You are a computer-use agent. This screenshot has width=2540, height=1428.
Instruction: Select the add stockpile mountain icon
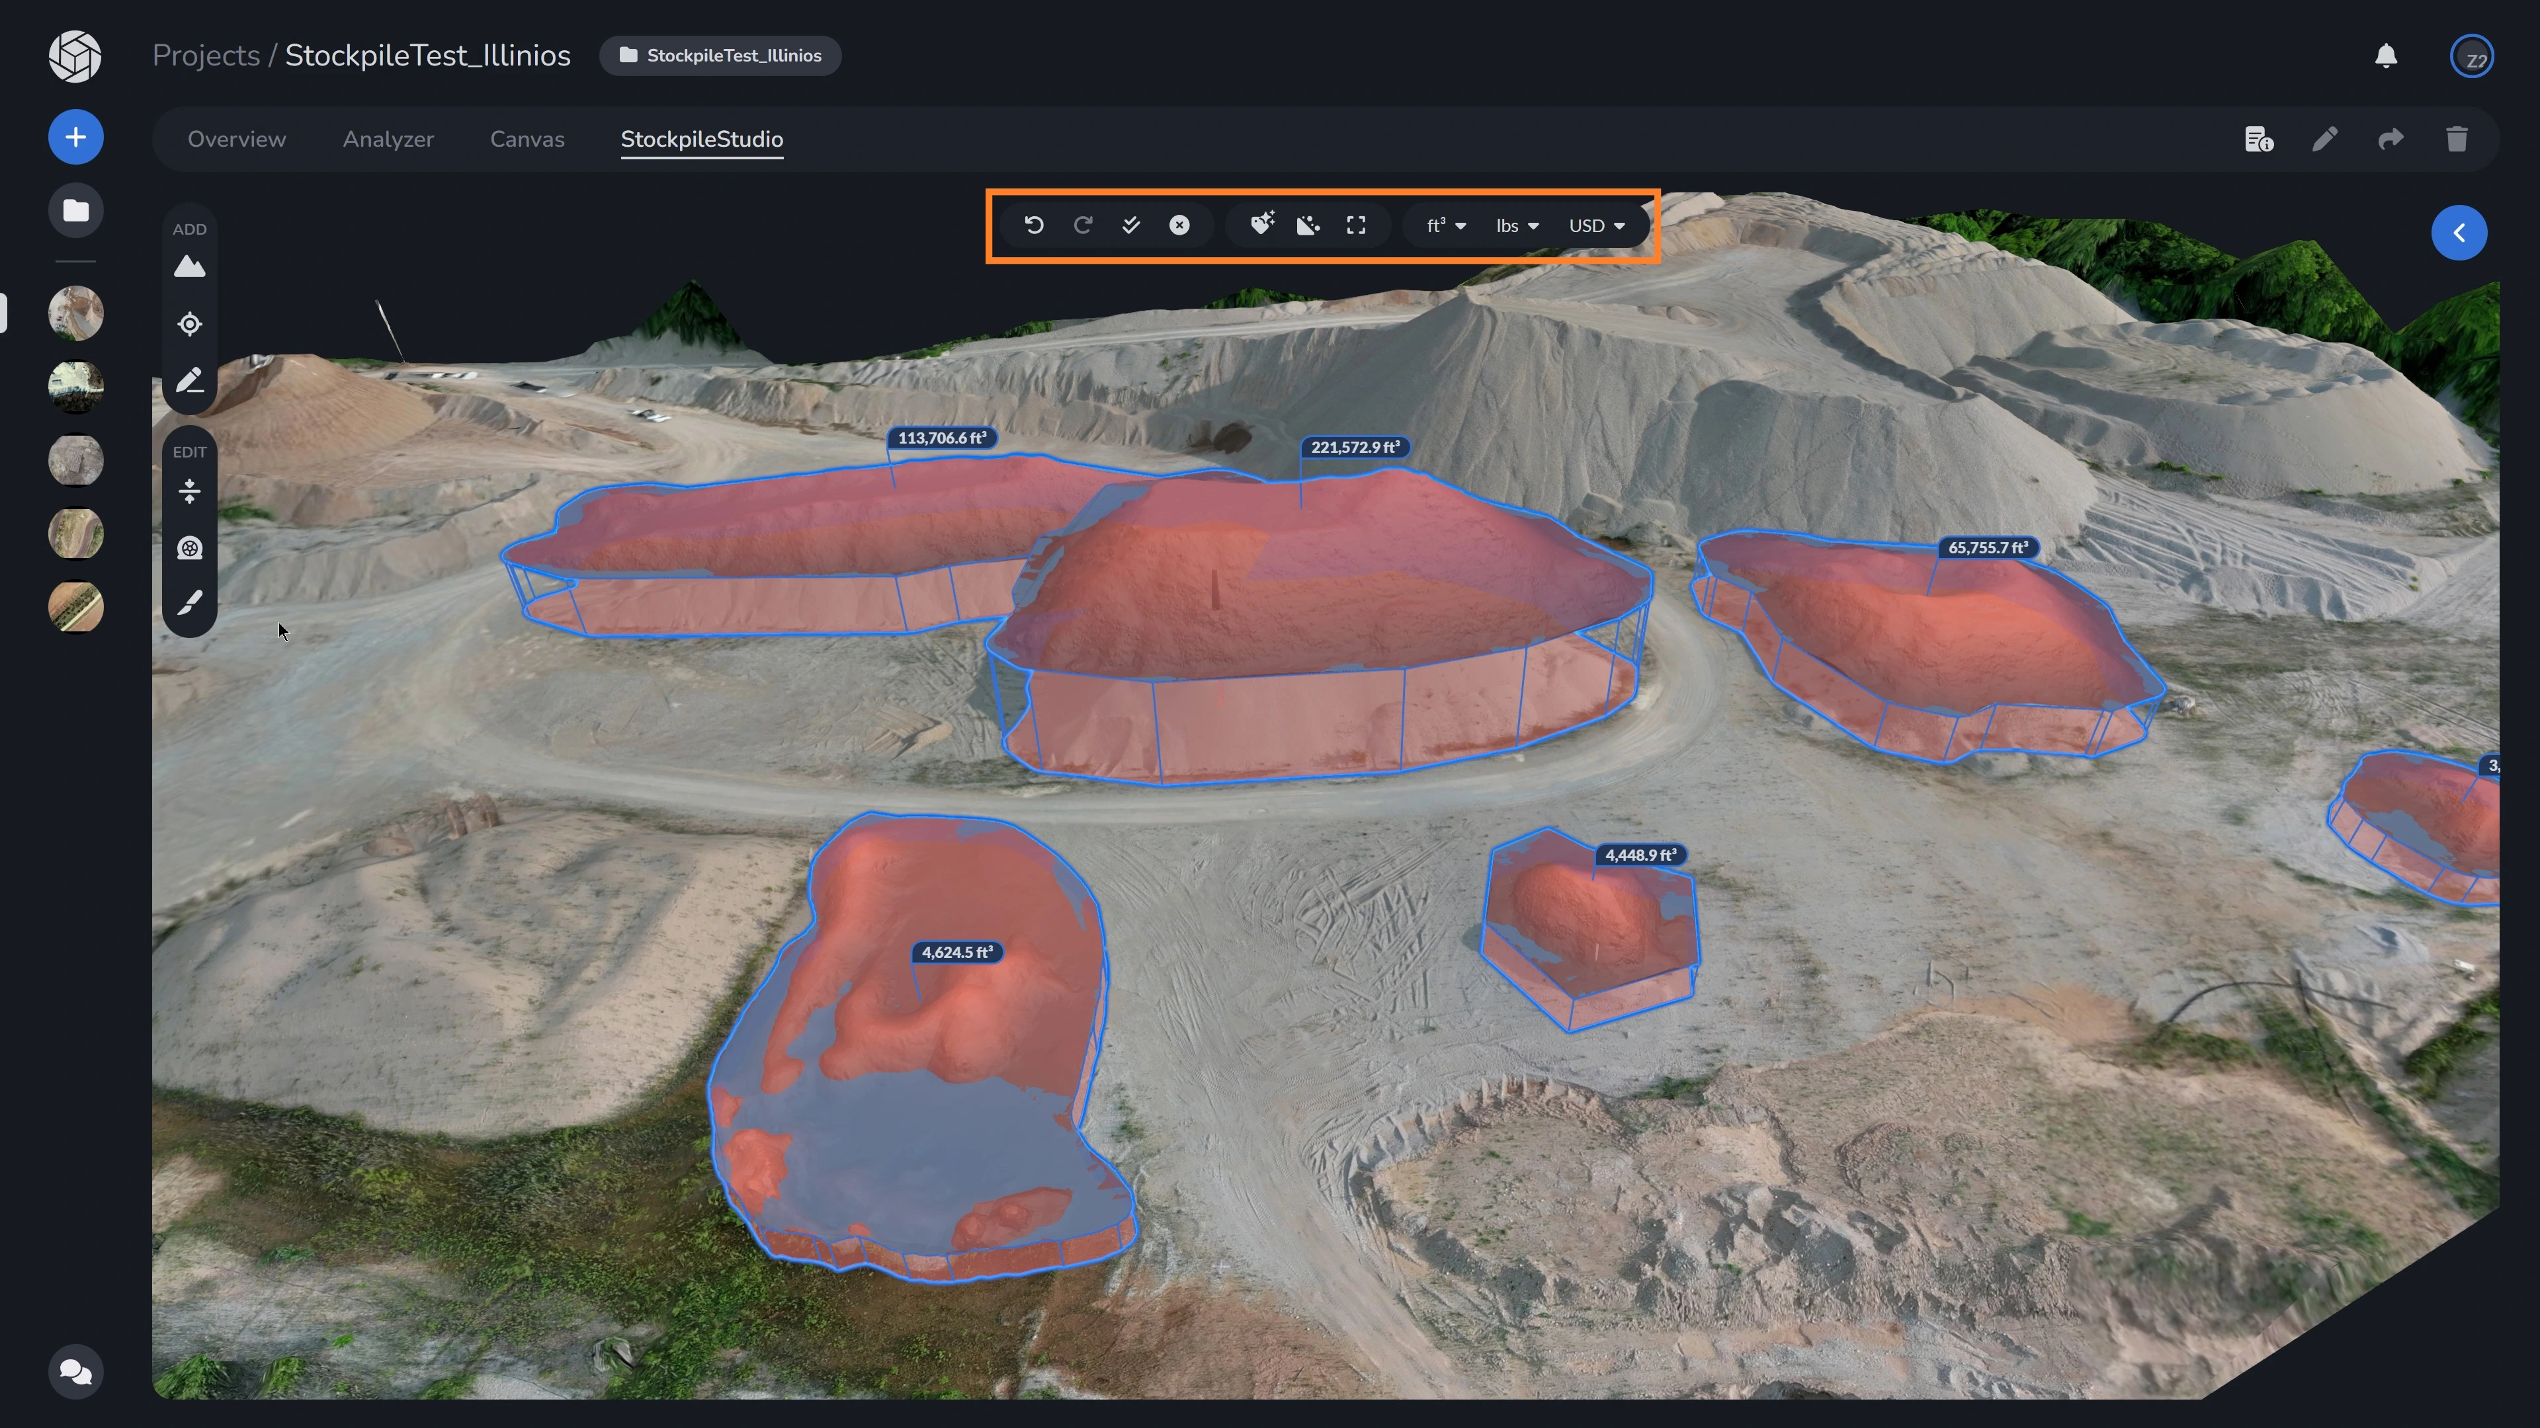(189, 267)
